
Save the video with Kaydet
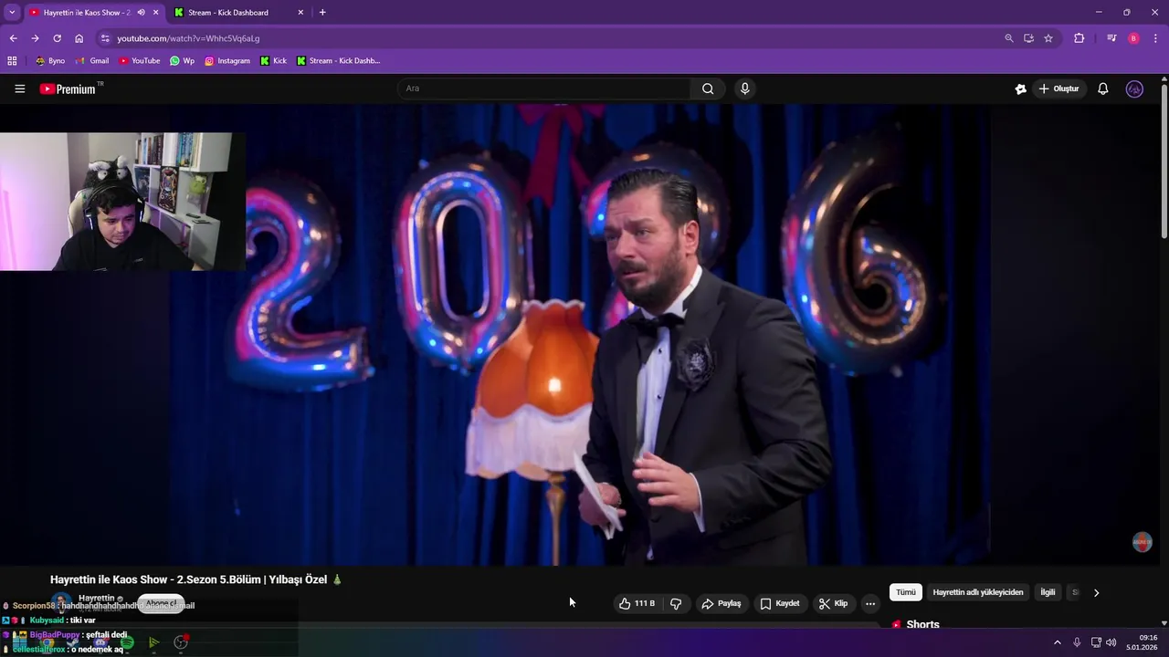(x=780, y=603)
